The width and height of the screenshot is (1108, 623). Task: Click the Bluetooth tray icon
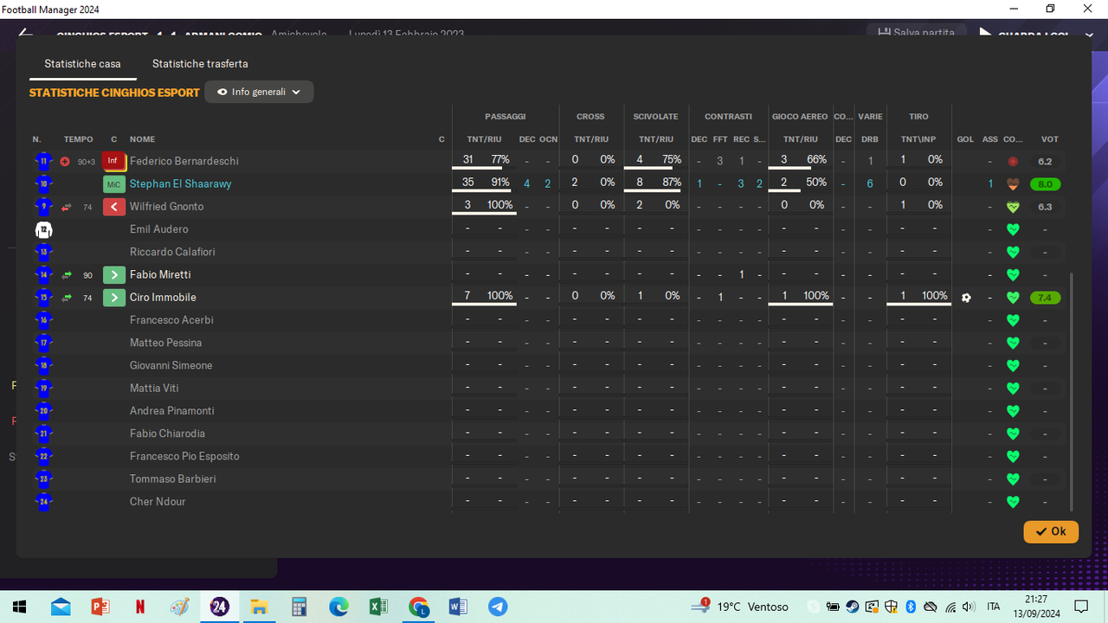[x=911, y=607]
